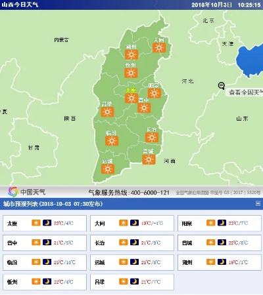Open the 阳泉 city name in the forecast list
Screen dimensions: 263x295
[187, 224]
